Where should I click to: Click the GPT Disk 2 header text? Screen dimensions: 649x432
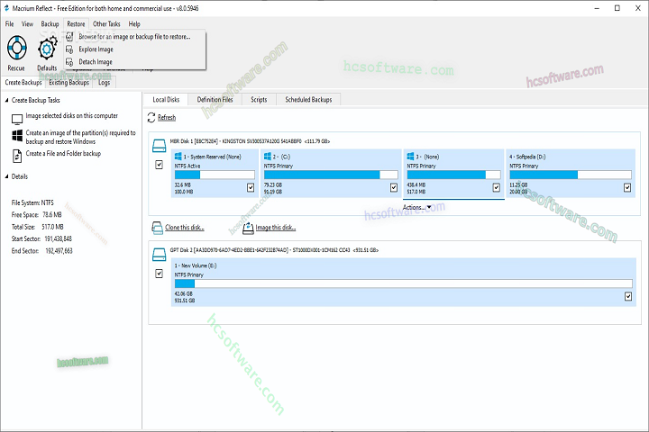pos(274,250)
